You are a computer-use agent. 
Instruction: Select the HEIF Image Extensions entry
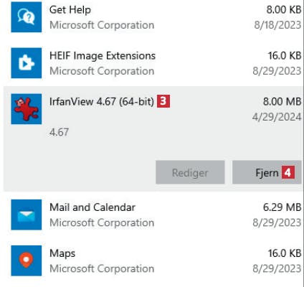(x=153, y=63)
